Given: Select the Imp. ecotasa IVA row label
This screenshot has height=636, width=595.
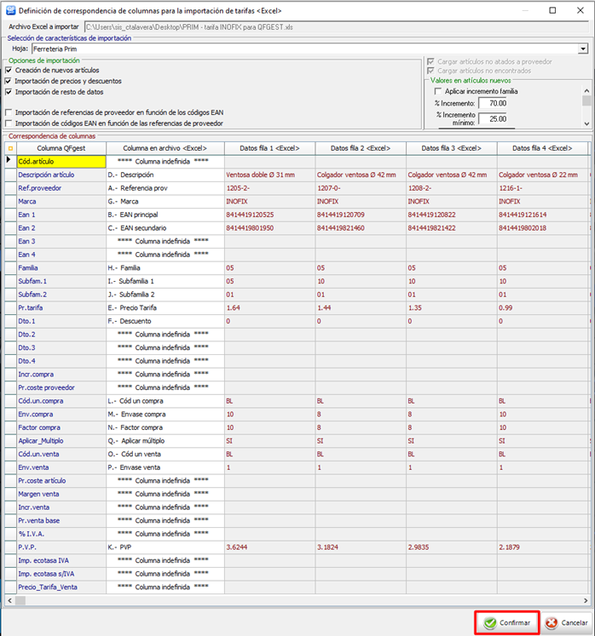Looking at the screenshot, I should [x=43, y=560].
